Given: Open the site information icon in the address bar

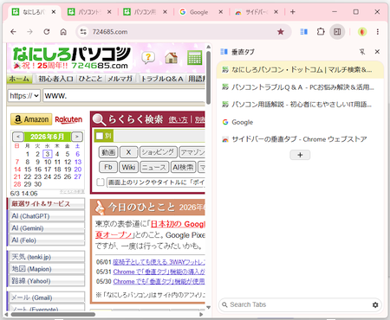Looking at the screenshot, I should (83, 32).
